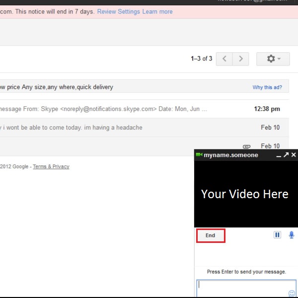Screen dimensions: 298x298
Task: Click the green video camera icon
Action: pos(199,154)
